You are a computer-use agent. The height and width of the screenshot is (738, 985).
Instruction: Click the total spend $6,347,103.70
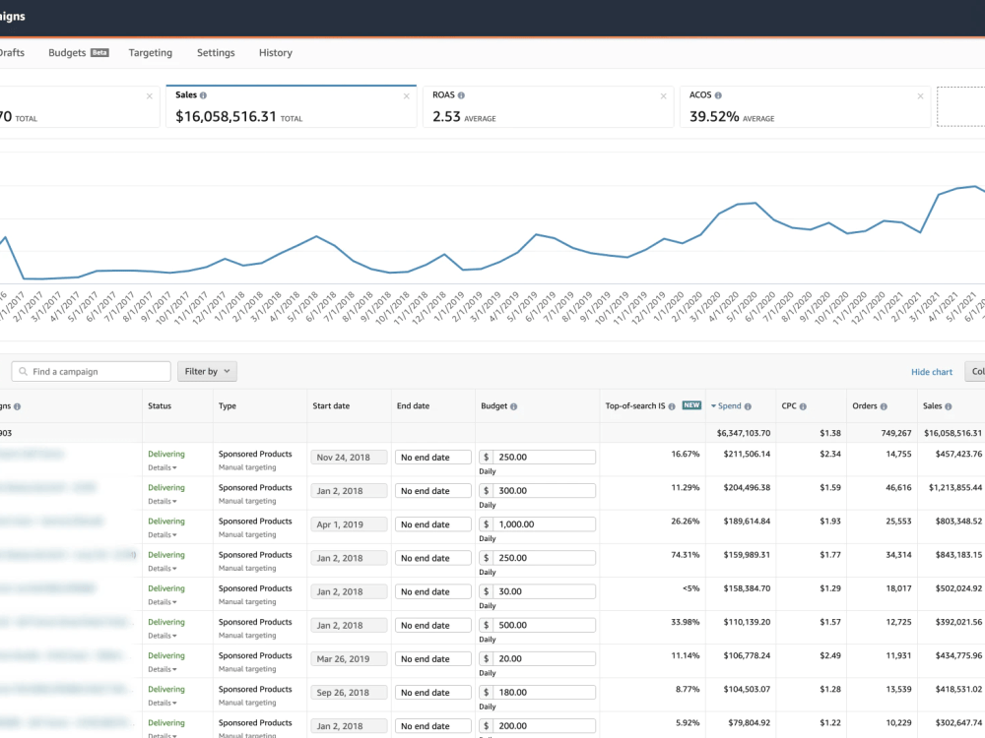pyautogui.click(x=743, y=433)
